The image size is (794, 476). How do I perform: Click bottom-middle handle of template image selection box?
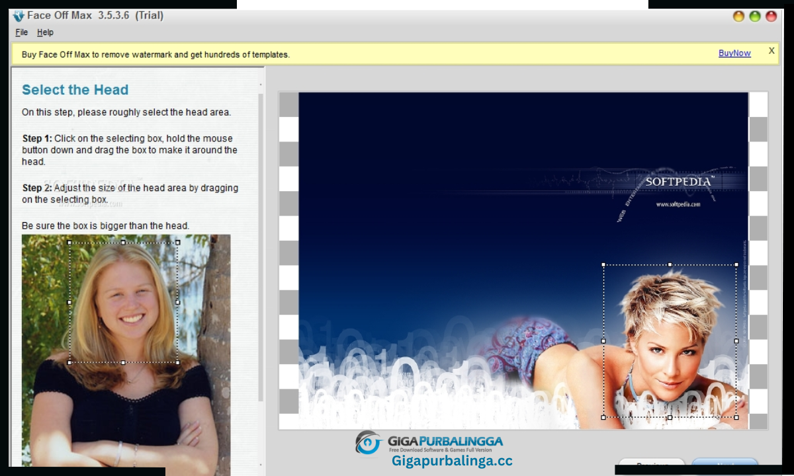pyautogui.click(x=670, y=418)
